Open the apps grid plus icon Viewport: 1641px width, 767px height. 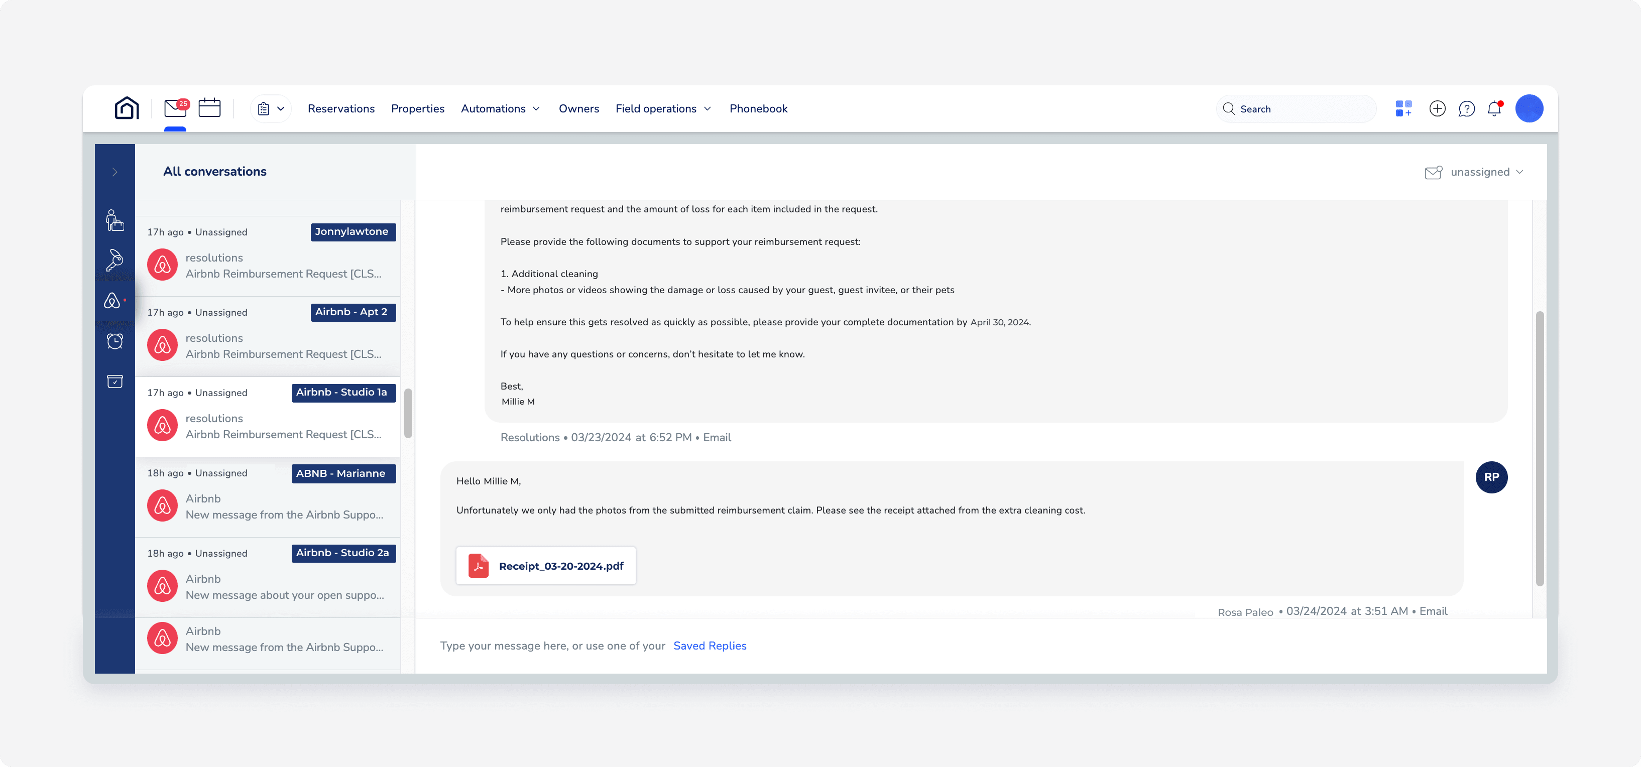click(x=1403, y=108)
